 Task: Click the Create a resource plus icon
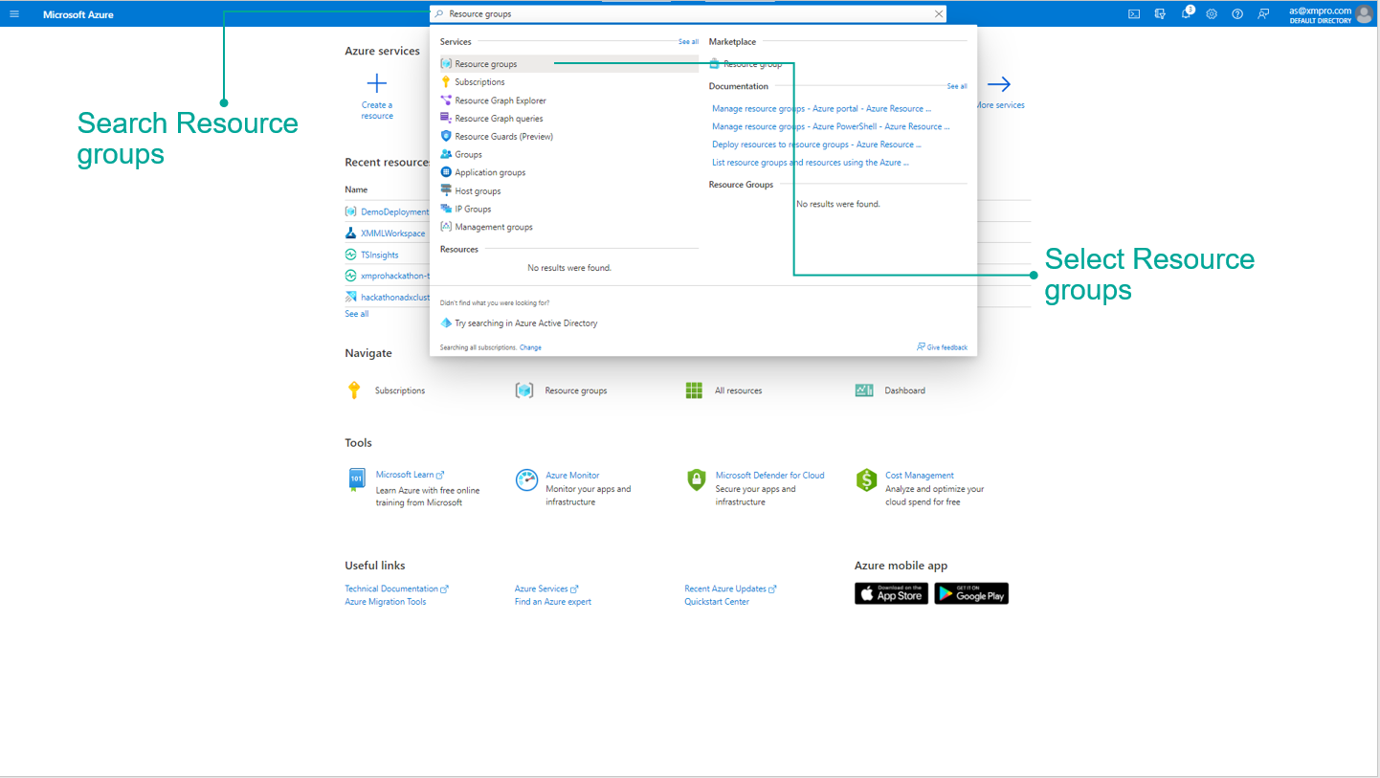(x=377, y=84)
